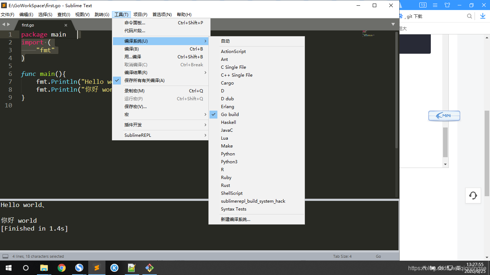This screenshot has width=490, height=275.
Task: Expand the 插件开发 submenu
Action: tap(160, 125)
